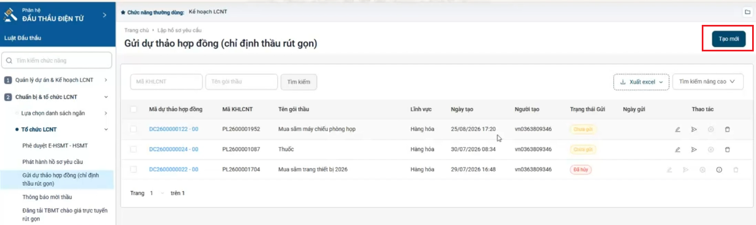756x225 pixels.
Task: Edit draft contract DC2600000122 with pencil icon
Action: click(x=677, y=129)
